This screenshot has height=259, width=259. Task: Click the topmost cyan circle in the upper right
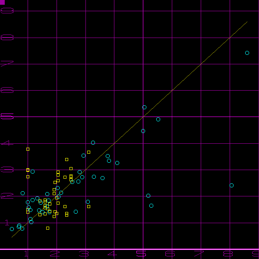pyautogui.click(x=247, y=53)
